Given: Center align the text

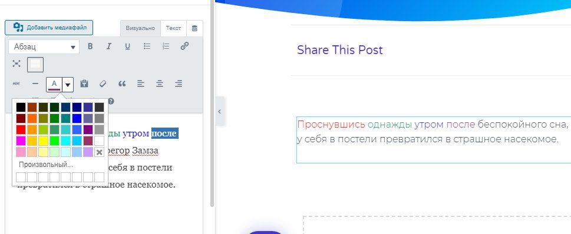Looking at the screenshot, I should point(160,83).
